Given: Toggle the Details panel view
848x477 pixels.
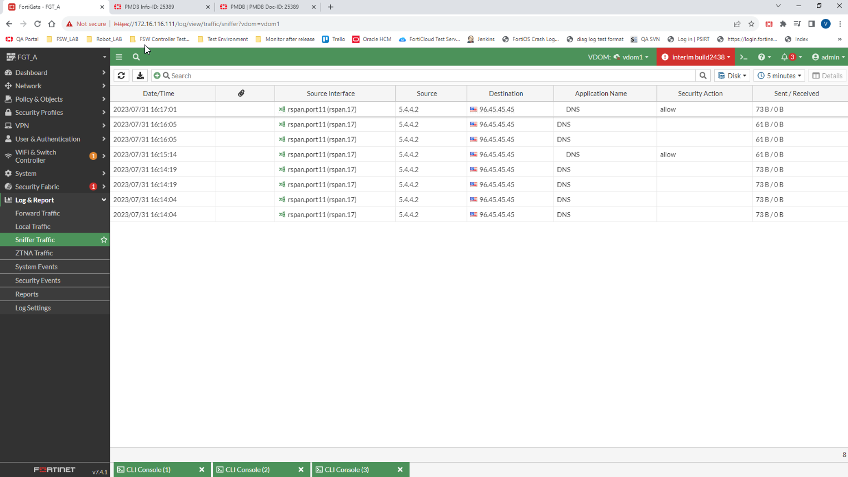Looking at the screenshot, I should click(x=827, y=75).
